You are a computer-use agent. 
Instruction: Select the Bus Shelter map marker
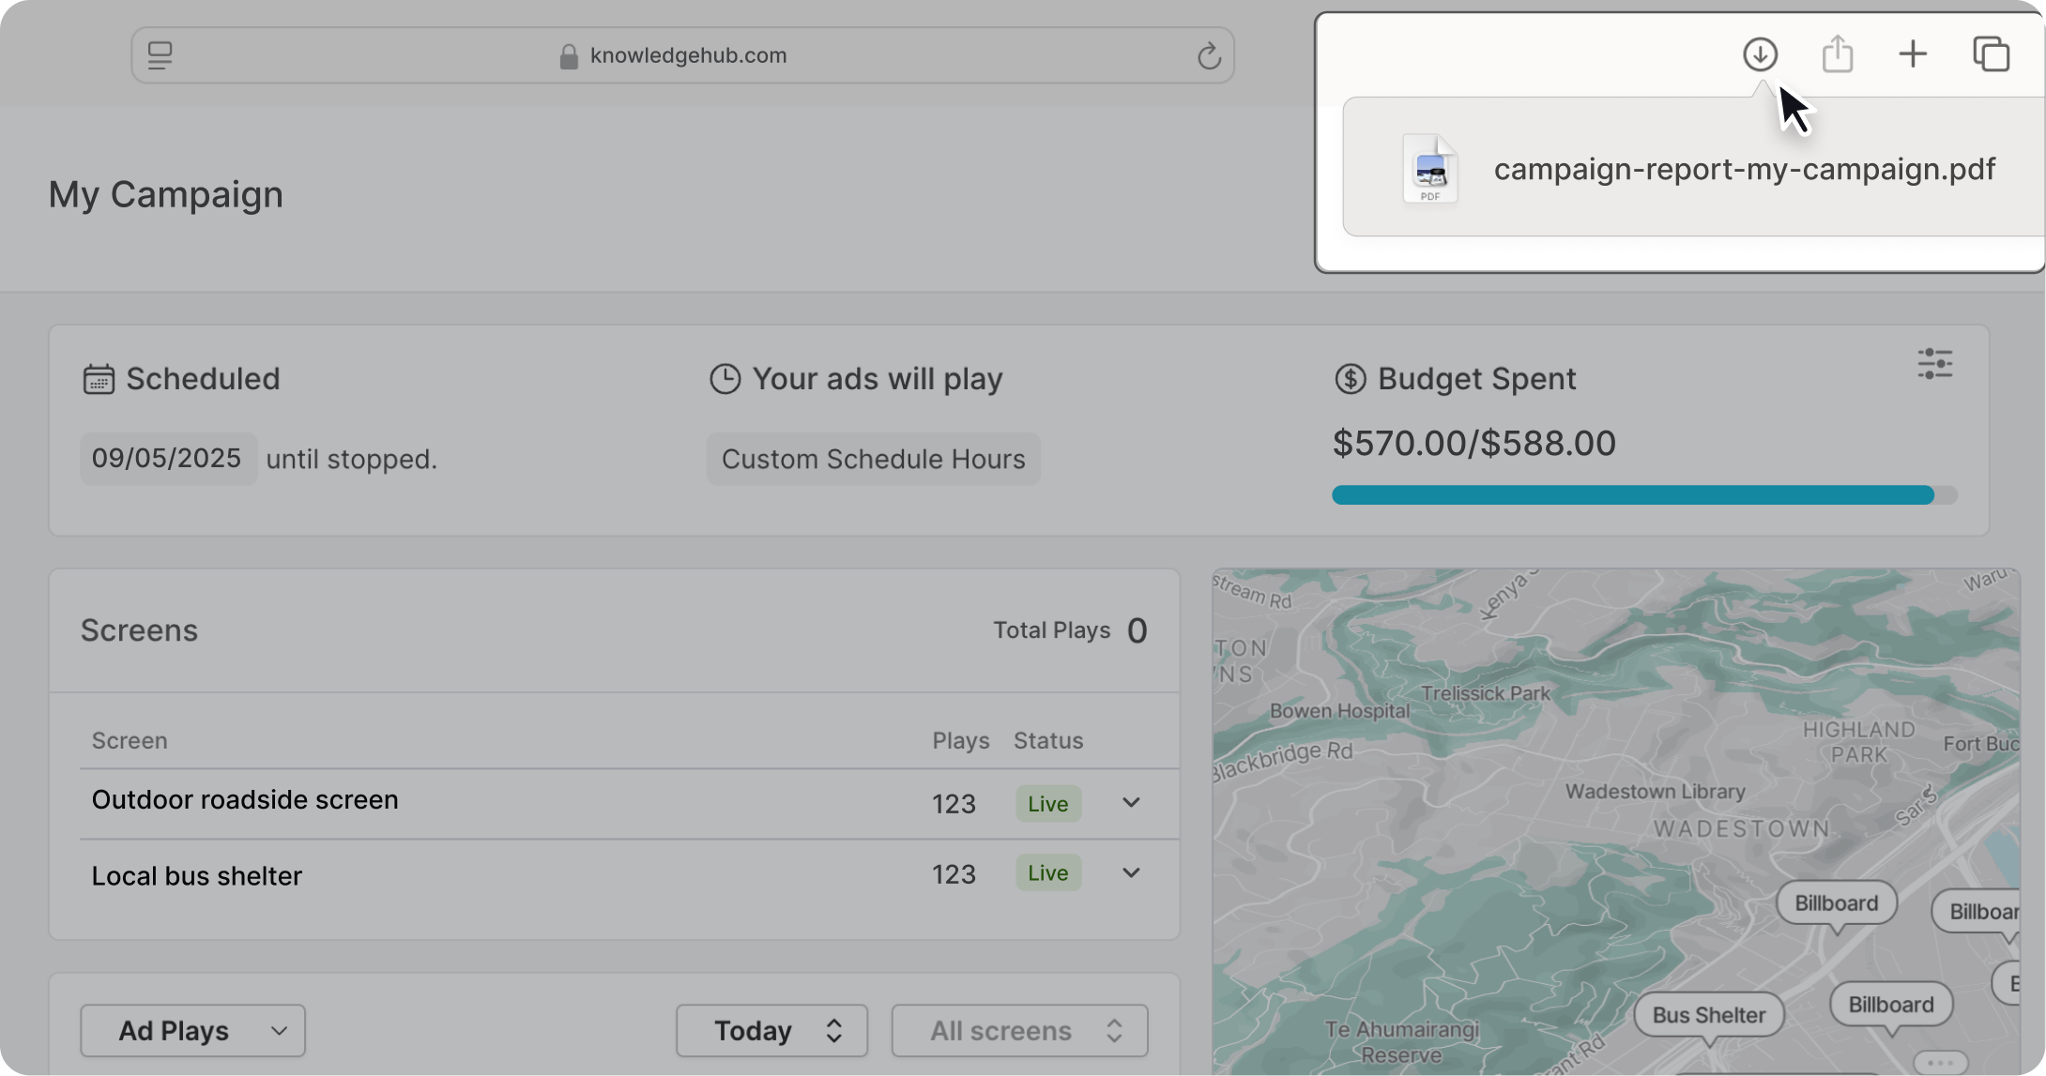pos(1708,1015)
